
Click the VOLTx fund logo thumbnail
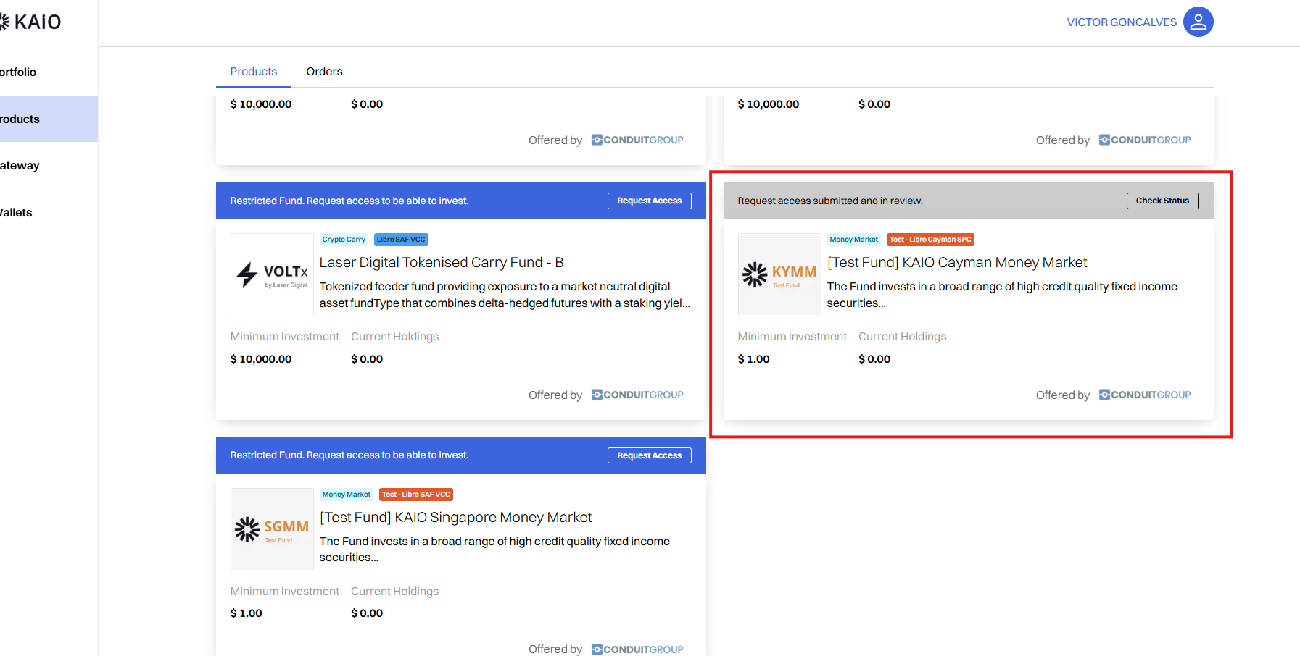coord(272,274)
